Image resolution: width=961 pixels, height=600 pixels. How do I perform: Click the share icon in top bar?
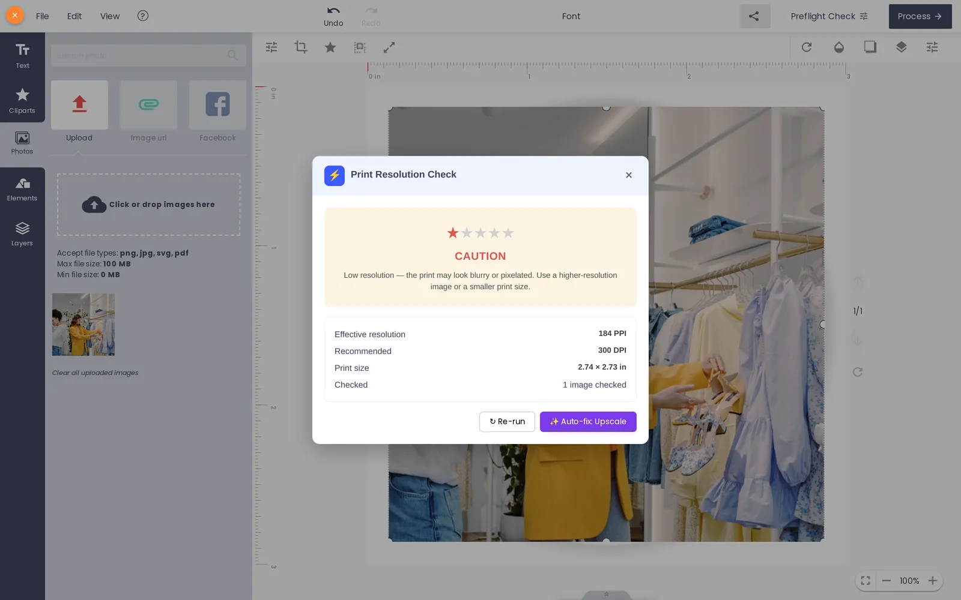point(754,16)
